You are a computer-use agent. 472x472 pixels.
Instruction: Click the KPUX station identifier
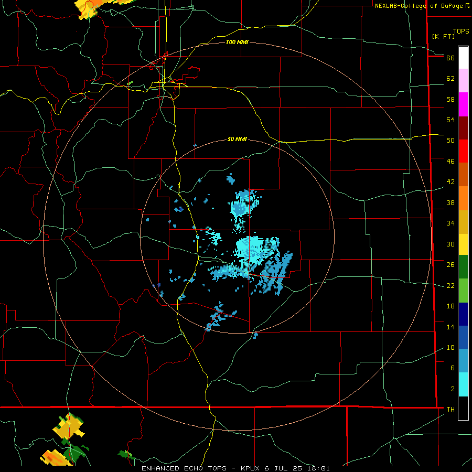[x=251, y=468]
